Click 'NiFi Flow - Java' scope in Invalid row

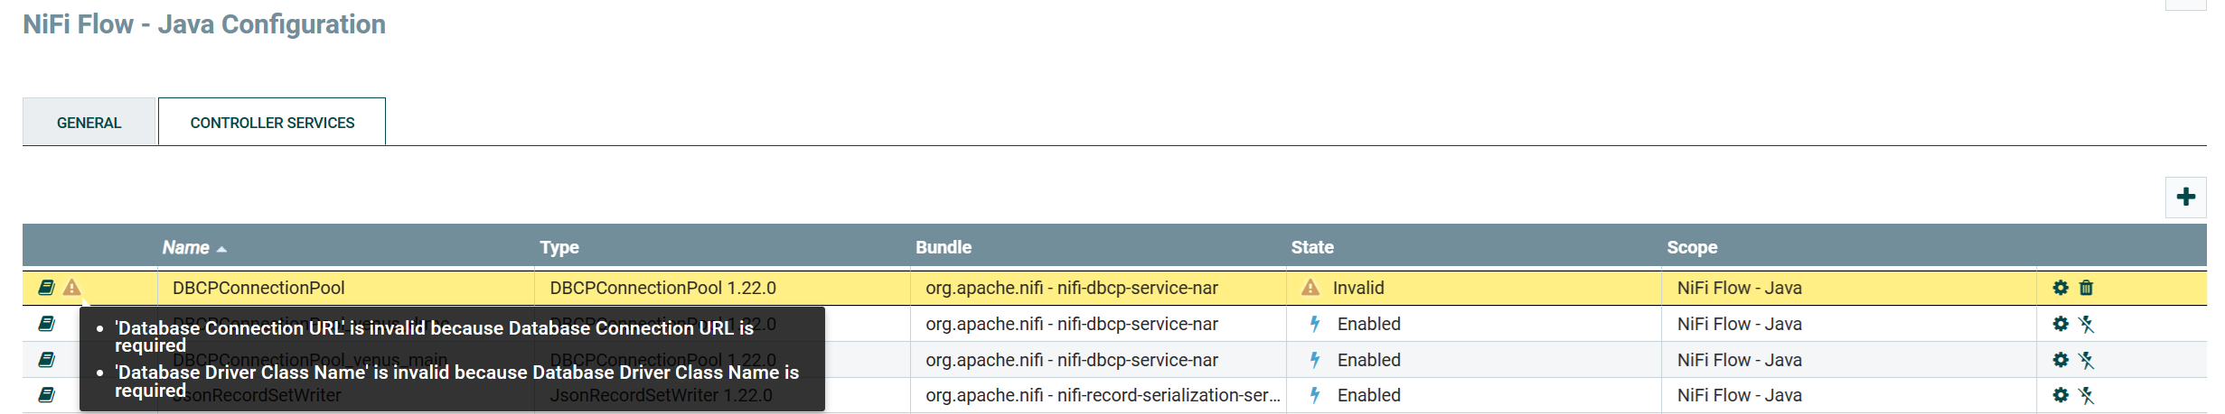click(1740, 288)
